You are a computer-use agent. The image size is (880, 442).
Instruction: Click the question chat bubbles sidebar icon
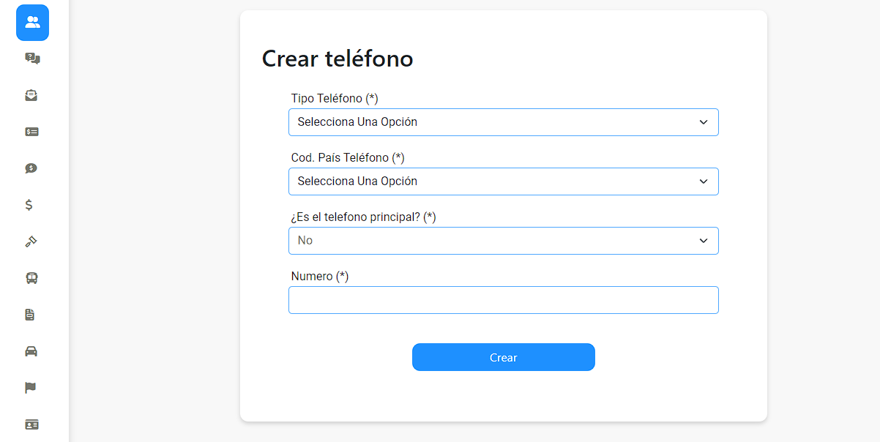[32, 59]
